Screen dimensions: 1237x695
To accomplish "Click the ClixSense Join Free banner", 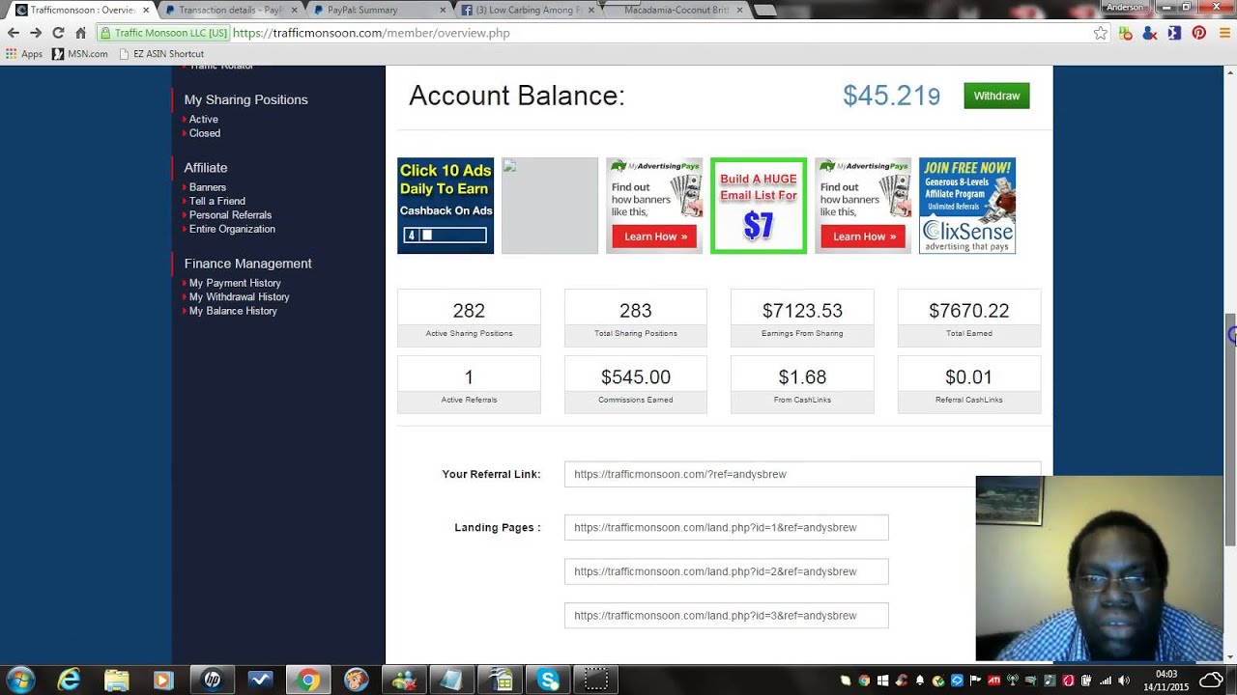I will click(x=967, y=206).
